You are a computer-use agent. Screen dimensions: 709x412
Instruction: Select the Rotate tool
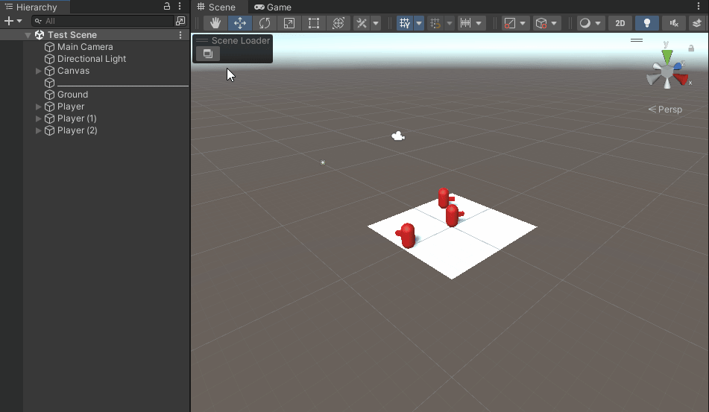(x=265, y=23)
